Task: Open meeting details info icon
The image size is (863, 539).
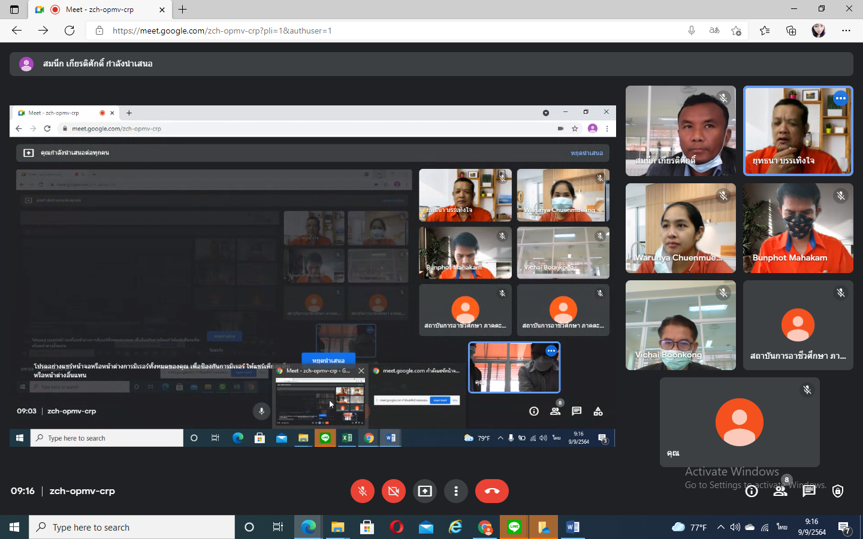Action: 752,492
